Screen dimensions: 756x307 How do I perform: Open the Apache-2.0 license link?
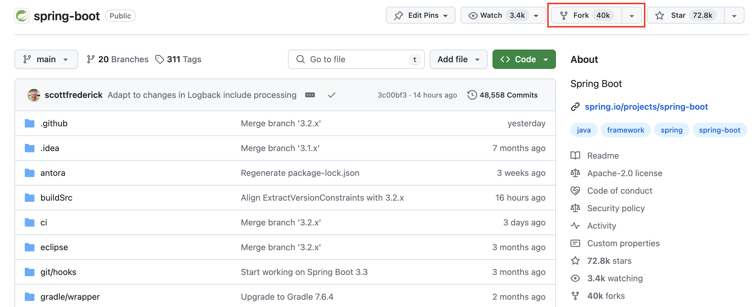click(625, 173)
